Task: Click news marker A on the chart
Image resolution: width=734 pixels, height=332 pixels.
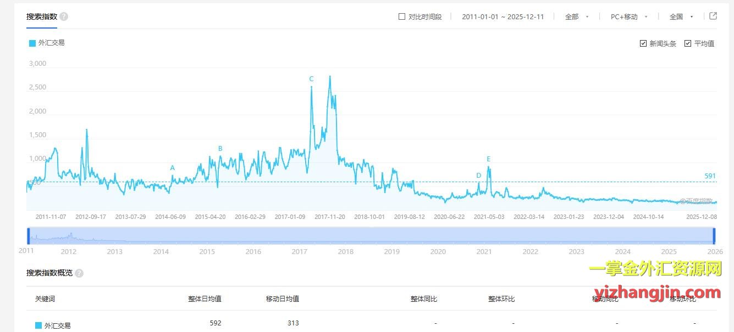Action: [173, 168]
